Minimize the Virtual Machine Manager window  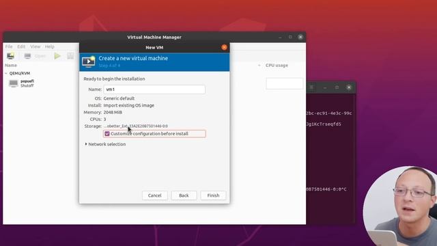click(x=280, y=37)
